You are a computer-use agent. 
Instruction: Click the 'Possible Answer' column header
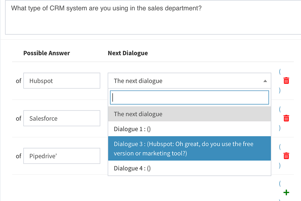click(47, 53)
